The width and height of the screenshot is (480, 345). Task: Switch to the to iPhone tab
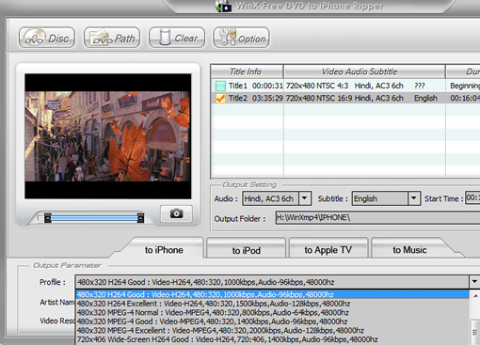pos(164,250)
